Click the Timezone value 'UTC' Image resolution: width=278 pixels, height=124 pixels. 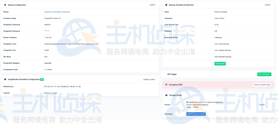click(x=216, y=31)
